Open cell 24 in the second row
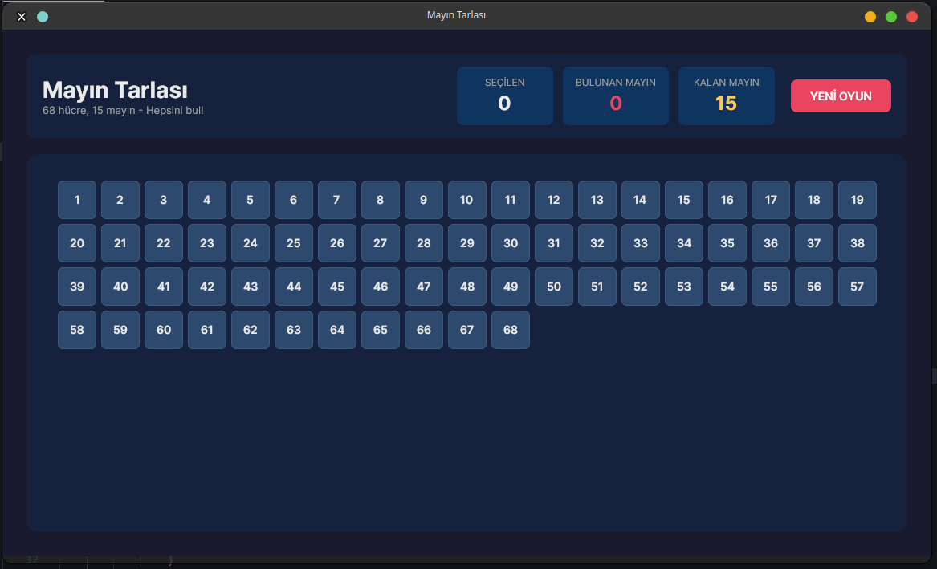The image size is (937, 569). 250,243
